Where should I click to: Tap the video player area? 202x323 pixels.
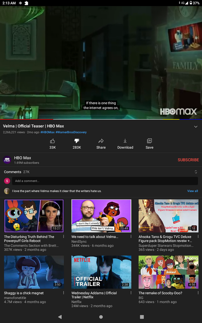[x=101, y=62]
